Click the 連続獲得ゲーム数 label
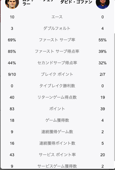 [57, 132]
